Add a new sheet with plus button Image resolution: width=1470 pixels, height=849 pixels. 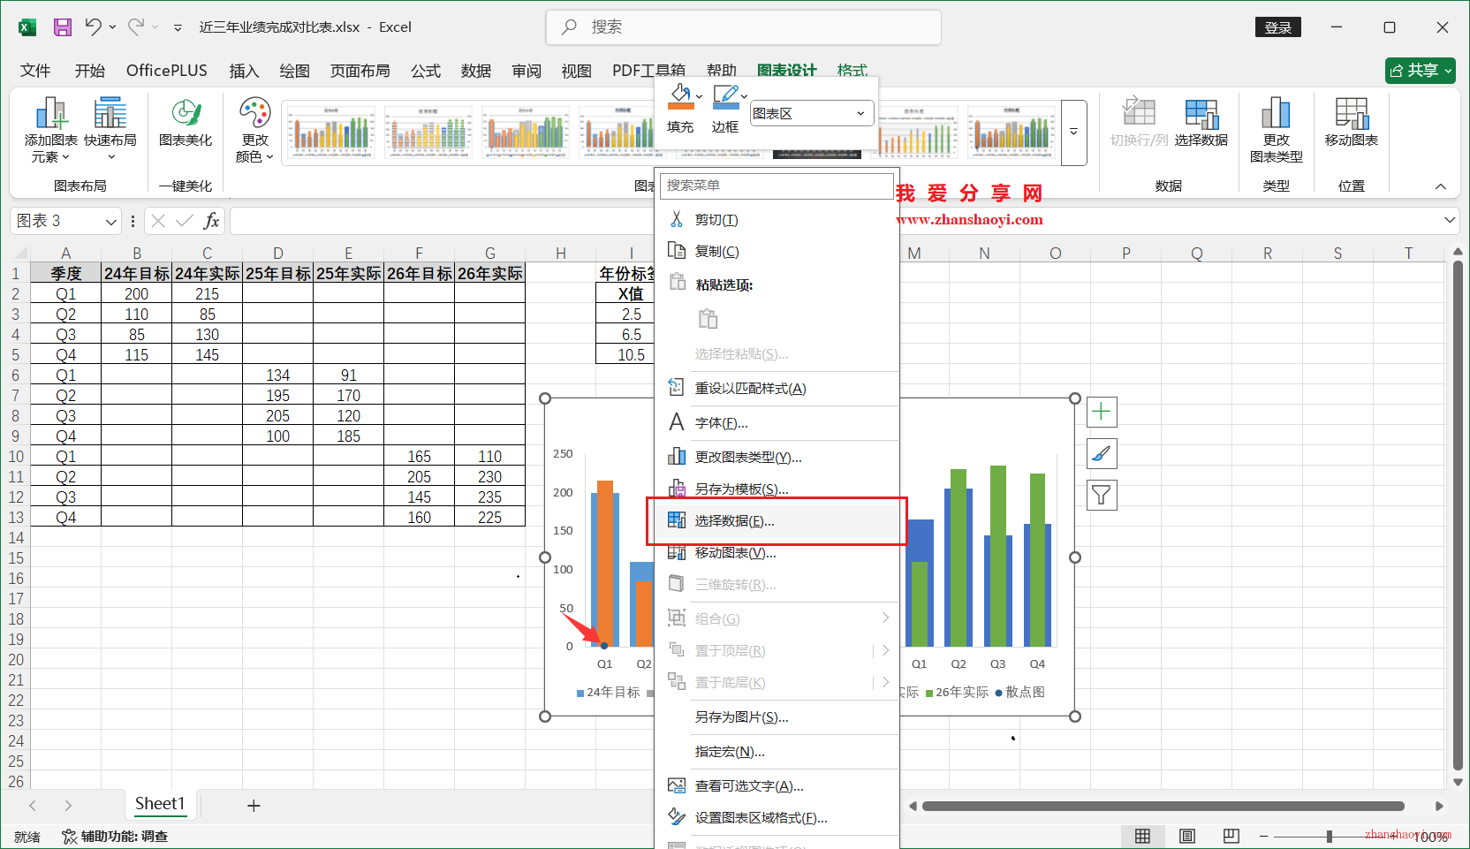254,806
